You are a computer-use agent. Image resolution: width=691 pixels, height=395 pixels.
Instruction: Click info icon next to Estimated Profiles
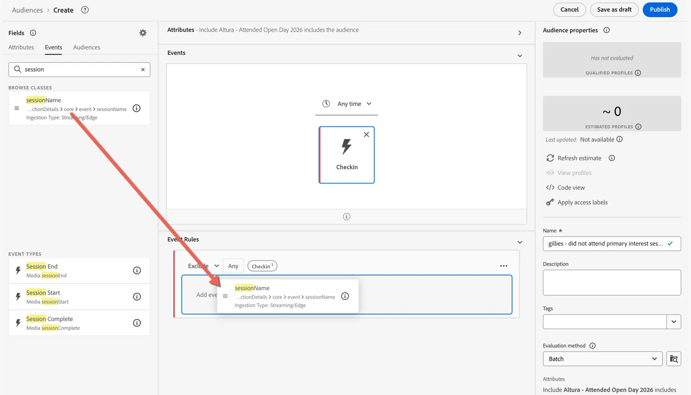[x=638, y=127]
